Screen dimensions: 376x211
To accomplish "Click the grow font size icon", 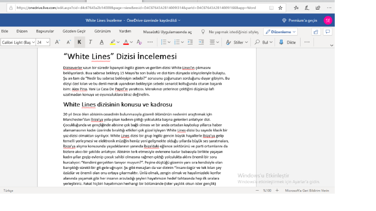I will click(57, 43).
